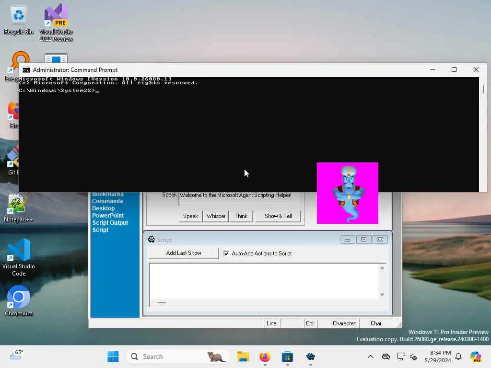This screenshot has width=491, height=368.
Task: Click the Think button
Action: pyautogui.click(x=241, y=216)
